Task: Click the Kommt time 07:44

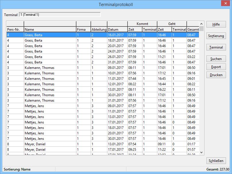Action: (x=135, y=79)
